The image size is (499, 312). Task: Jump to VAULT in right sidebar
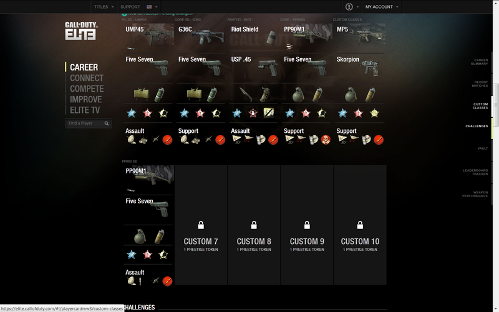click(482, 149)
